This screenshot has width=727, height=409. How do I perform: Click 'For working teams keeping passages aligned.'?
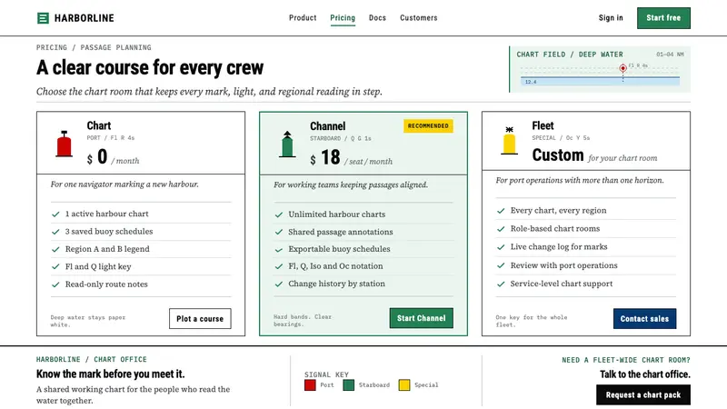(x=351, y=185)
